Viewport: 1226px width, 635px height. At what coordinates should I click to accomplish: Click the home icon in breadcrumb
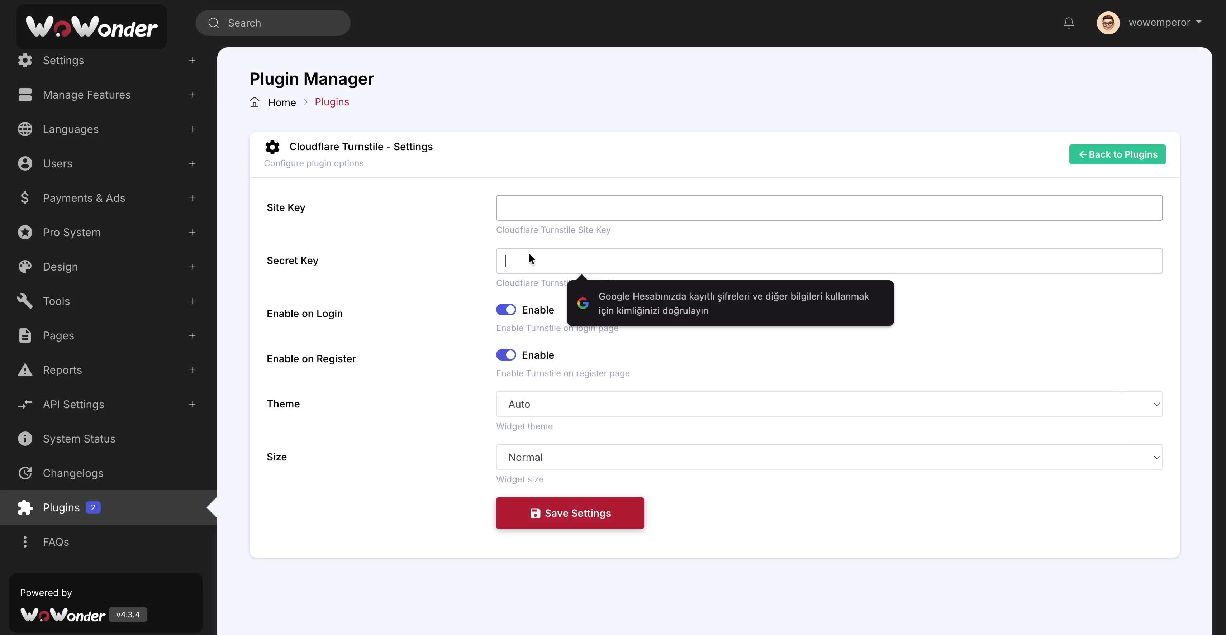(x=255, y=102)
